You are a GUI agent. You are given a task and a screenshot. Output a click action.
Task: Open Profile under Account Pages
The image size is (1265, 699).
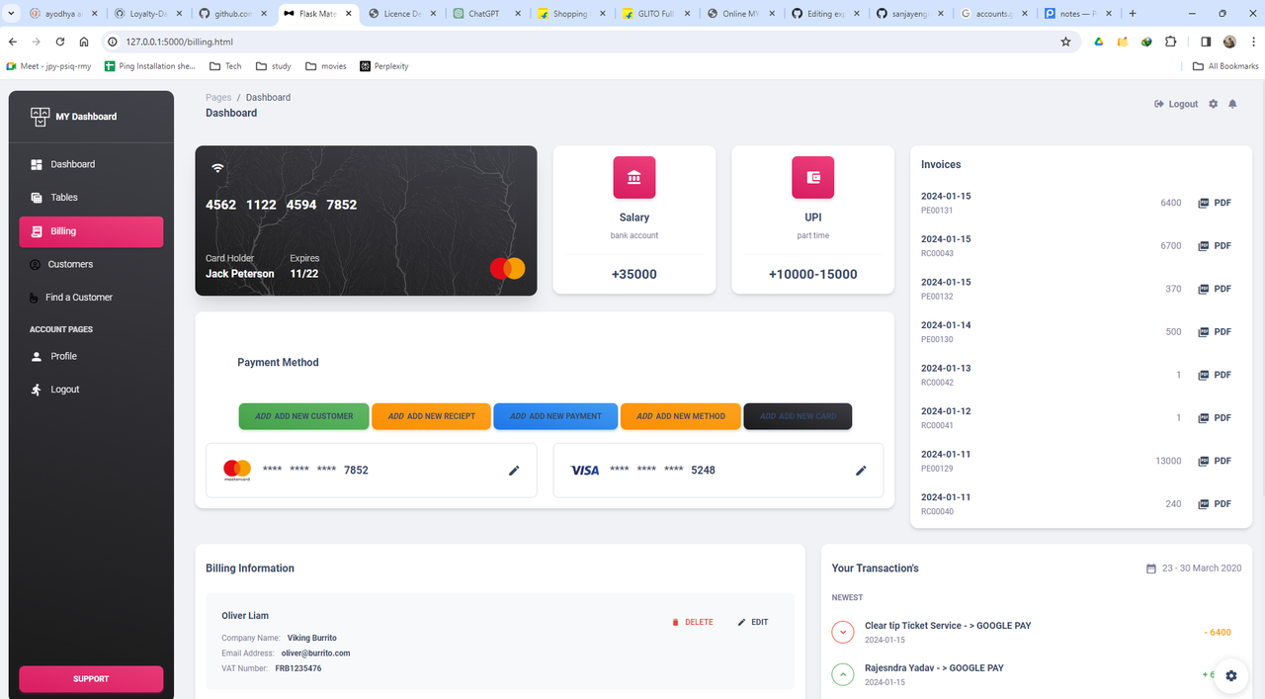(x=91, y=356)
